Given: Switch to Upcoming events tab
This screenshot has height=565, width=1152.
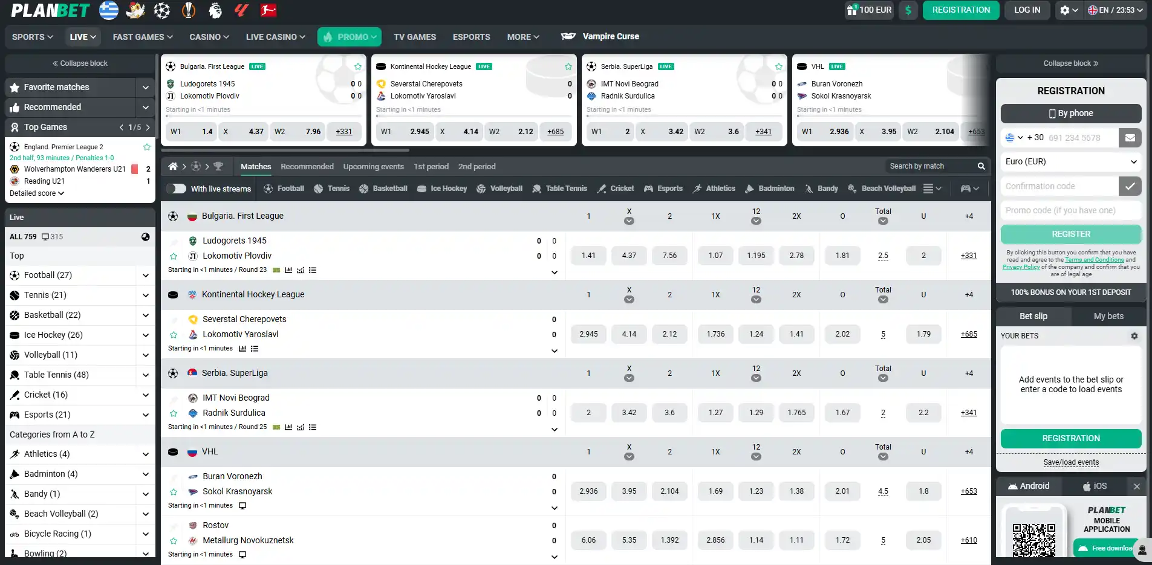Looking at the screenshot, I should coord(374,166).
